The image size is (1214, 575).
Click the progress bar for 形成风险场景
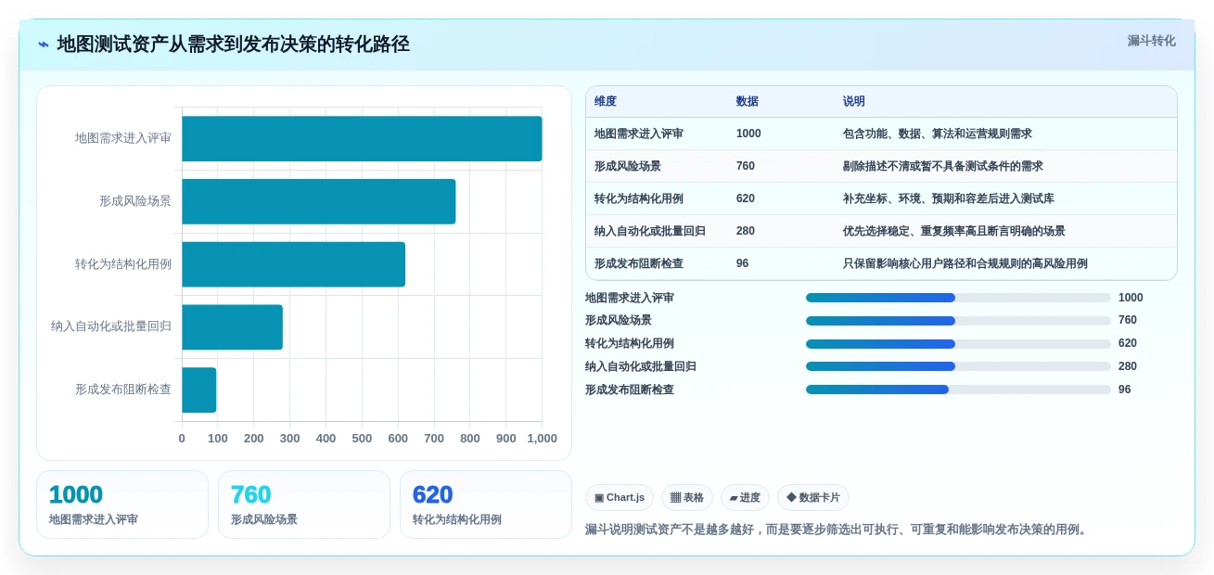coord(958,321)
